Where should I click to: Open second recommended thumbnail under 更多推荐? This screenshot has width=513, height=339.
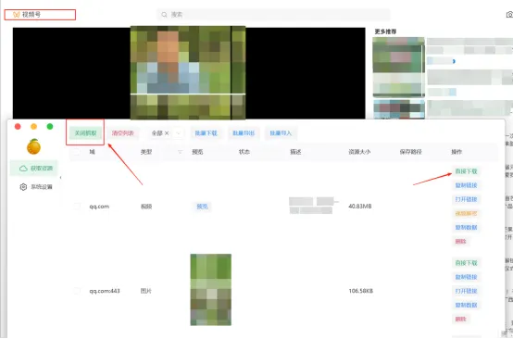[399, 109]
